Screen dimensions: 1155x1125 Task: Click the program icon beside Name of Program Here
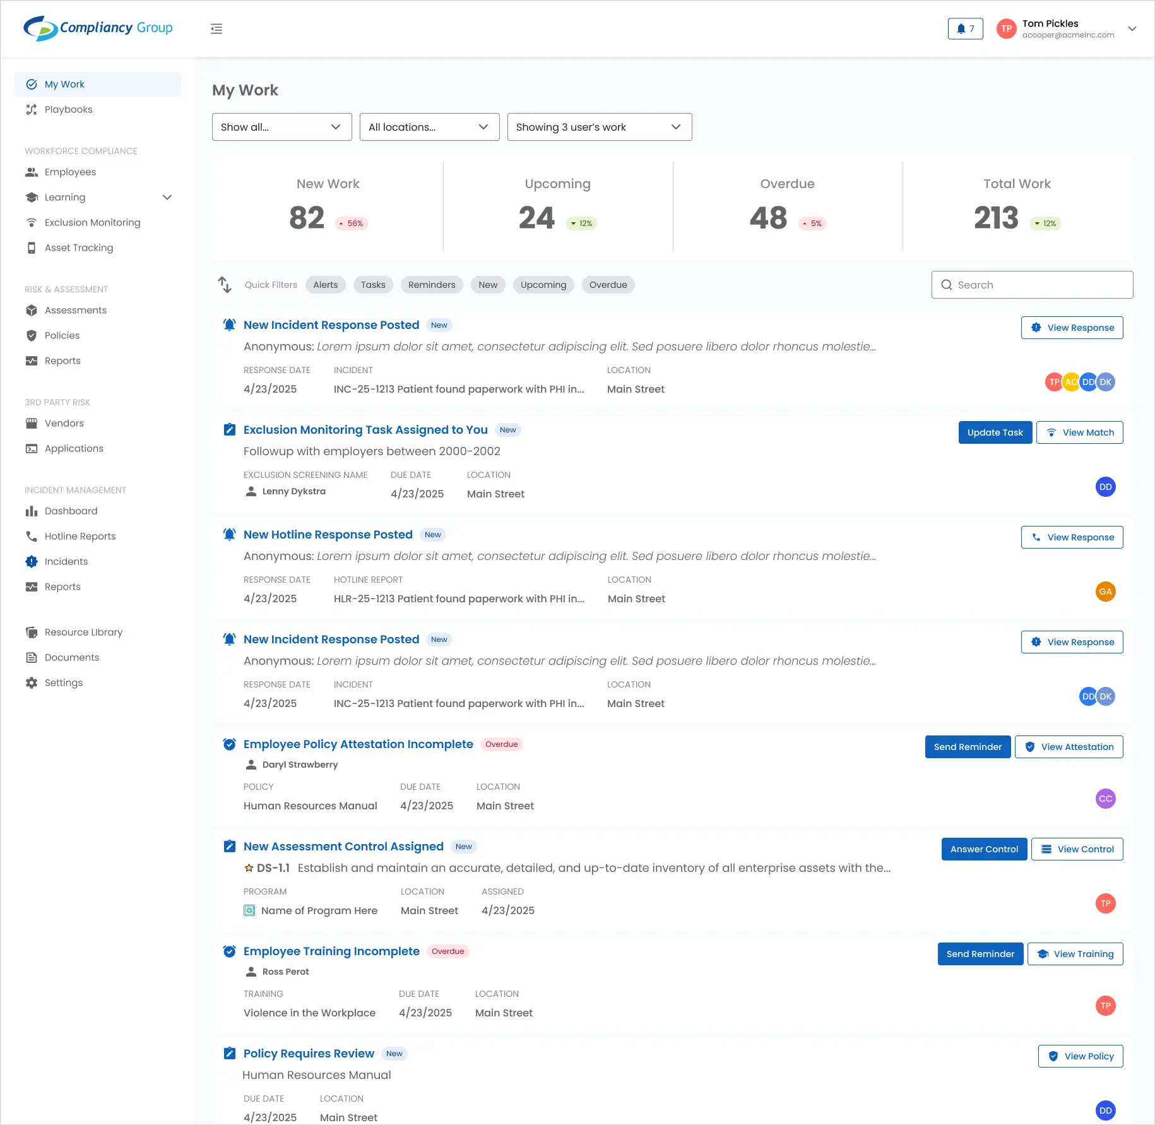pos(249,910)
